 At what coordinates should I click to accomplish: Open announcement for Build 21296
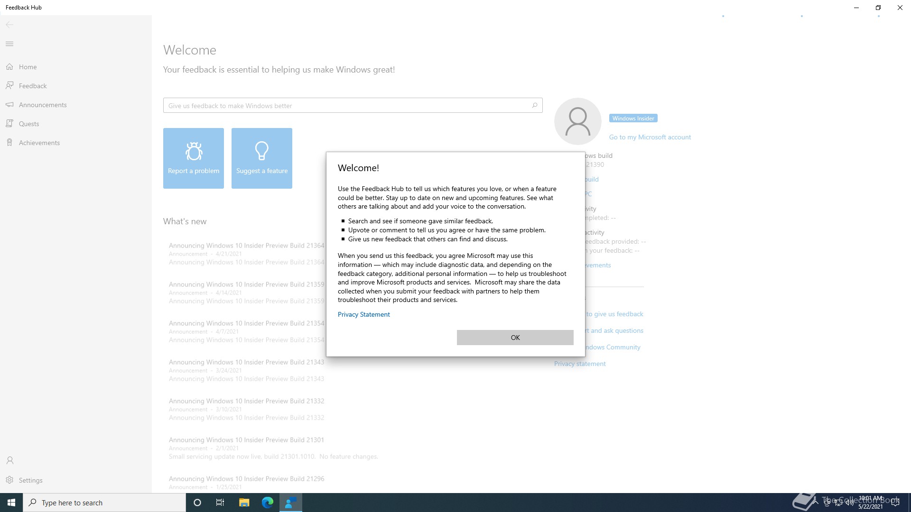pos(246,483)
